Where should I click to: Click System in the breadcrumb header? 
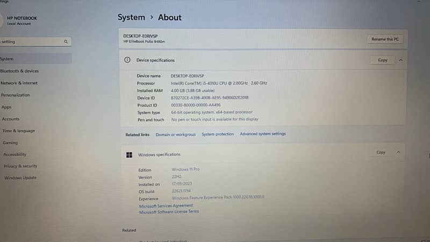click(x=131, y=17)
